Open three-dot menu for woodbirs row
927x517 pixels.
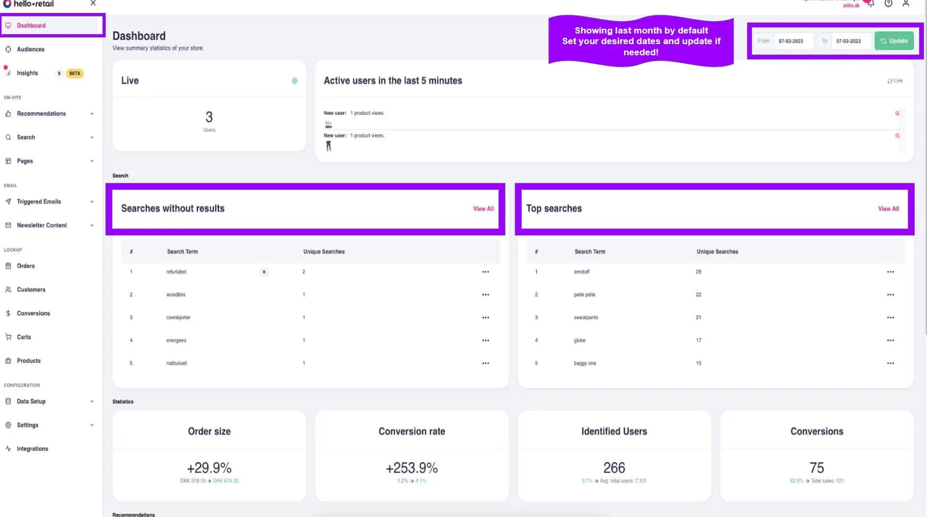click(485, 295)
